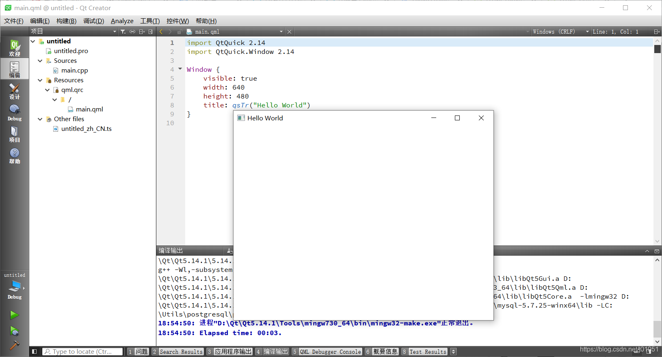Screen dimensions: 662x357
Task: Open the 帮助(H) menu
Action: tap(206, 21)
